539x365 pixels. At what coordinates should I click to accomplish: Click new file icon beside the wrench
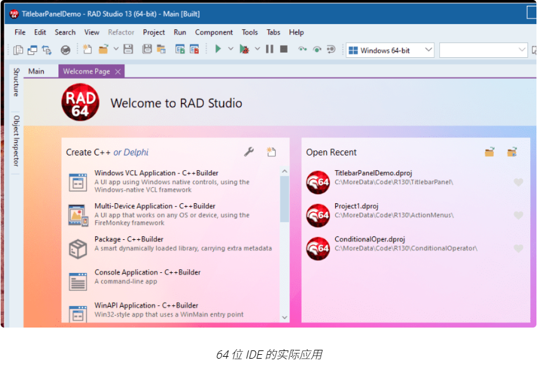click(x=271, y=152)
